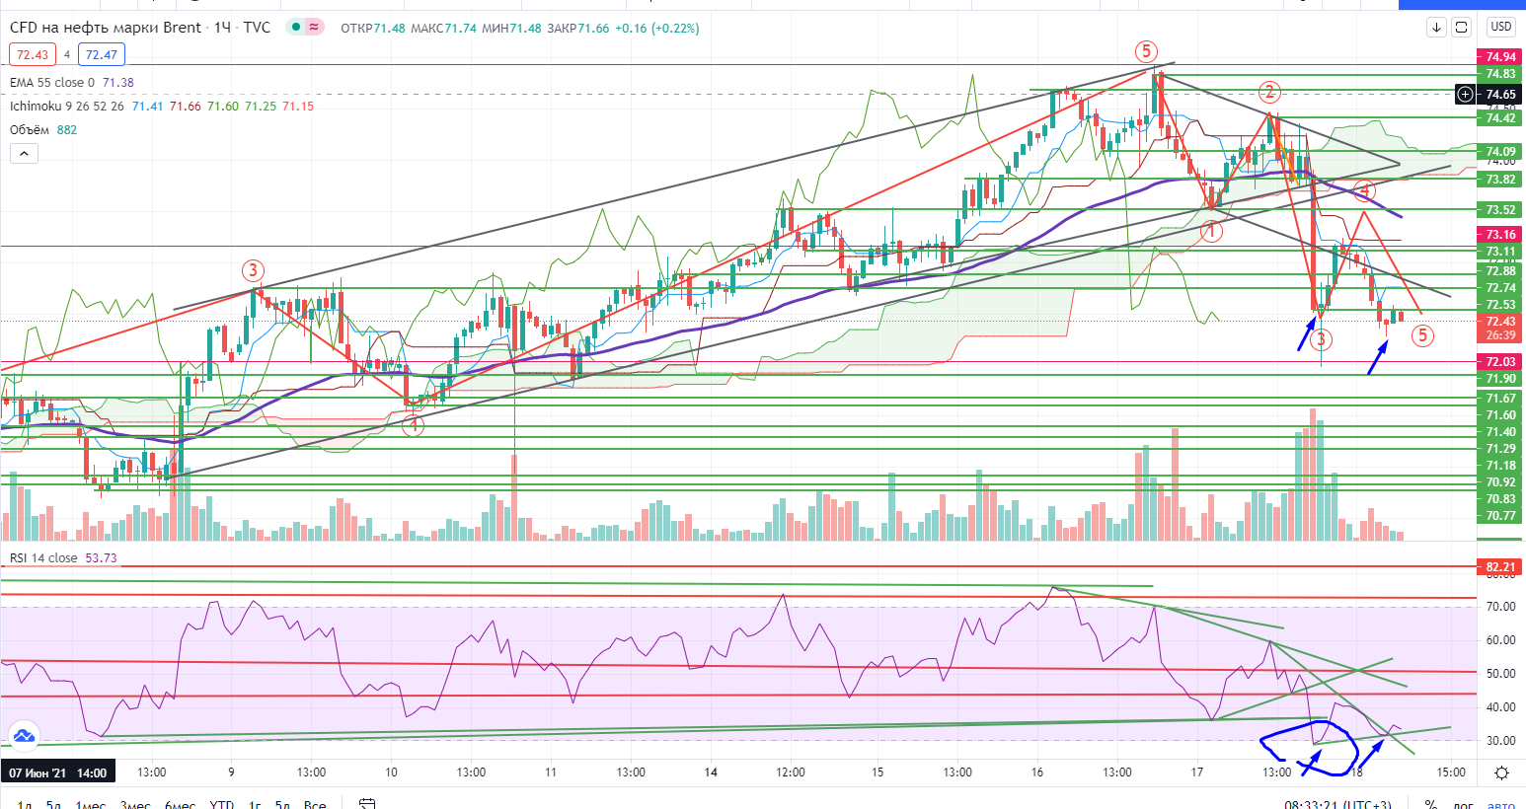
Task: Select the 1мес time range
Action: (x=90, y=804)
